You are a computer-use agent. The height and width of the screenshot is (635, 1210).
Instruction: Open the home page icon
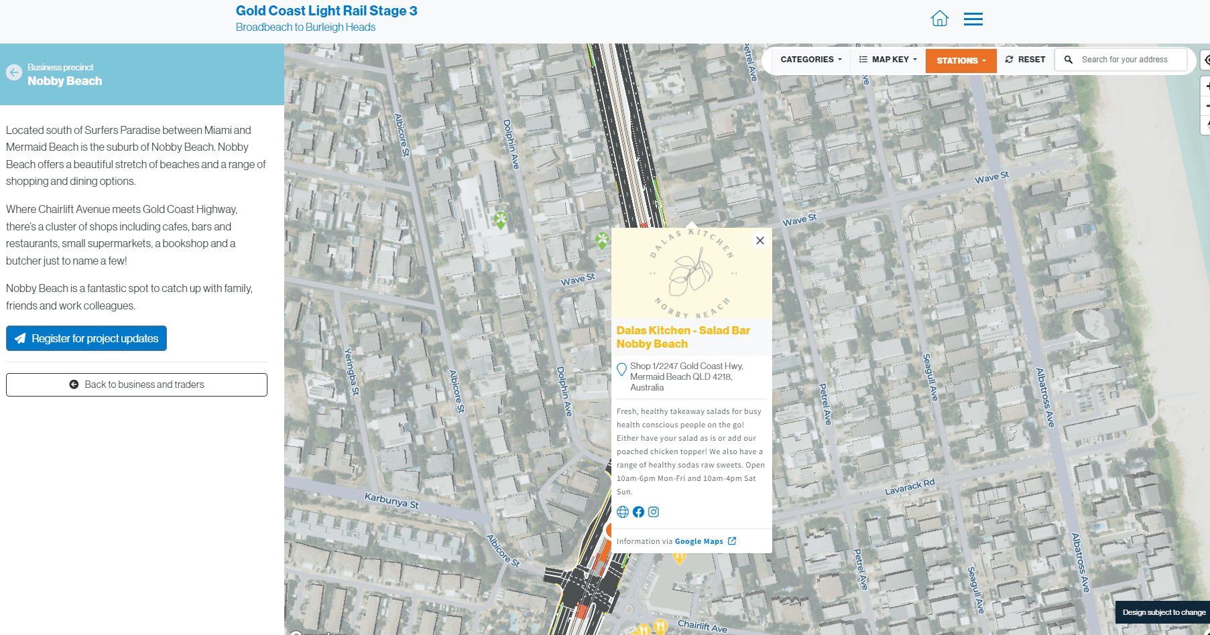940,19
